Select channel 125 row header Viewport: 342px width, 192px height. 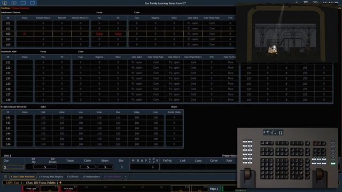coord(8,84)
